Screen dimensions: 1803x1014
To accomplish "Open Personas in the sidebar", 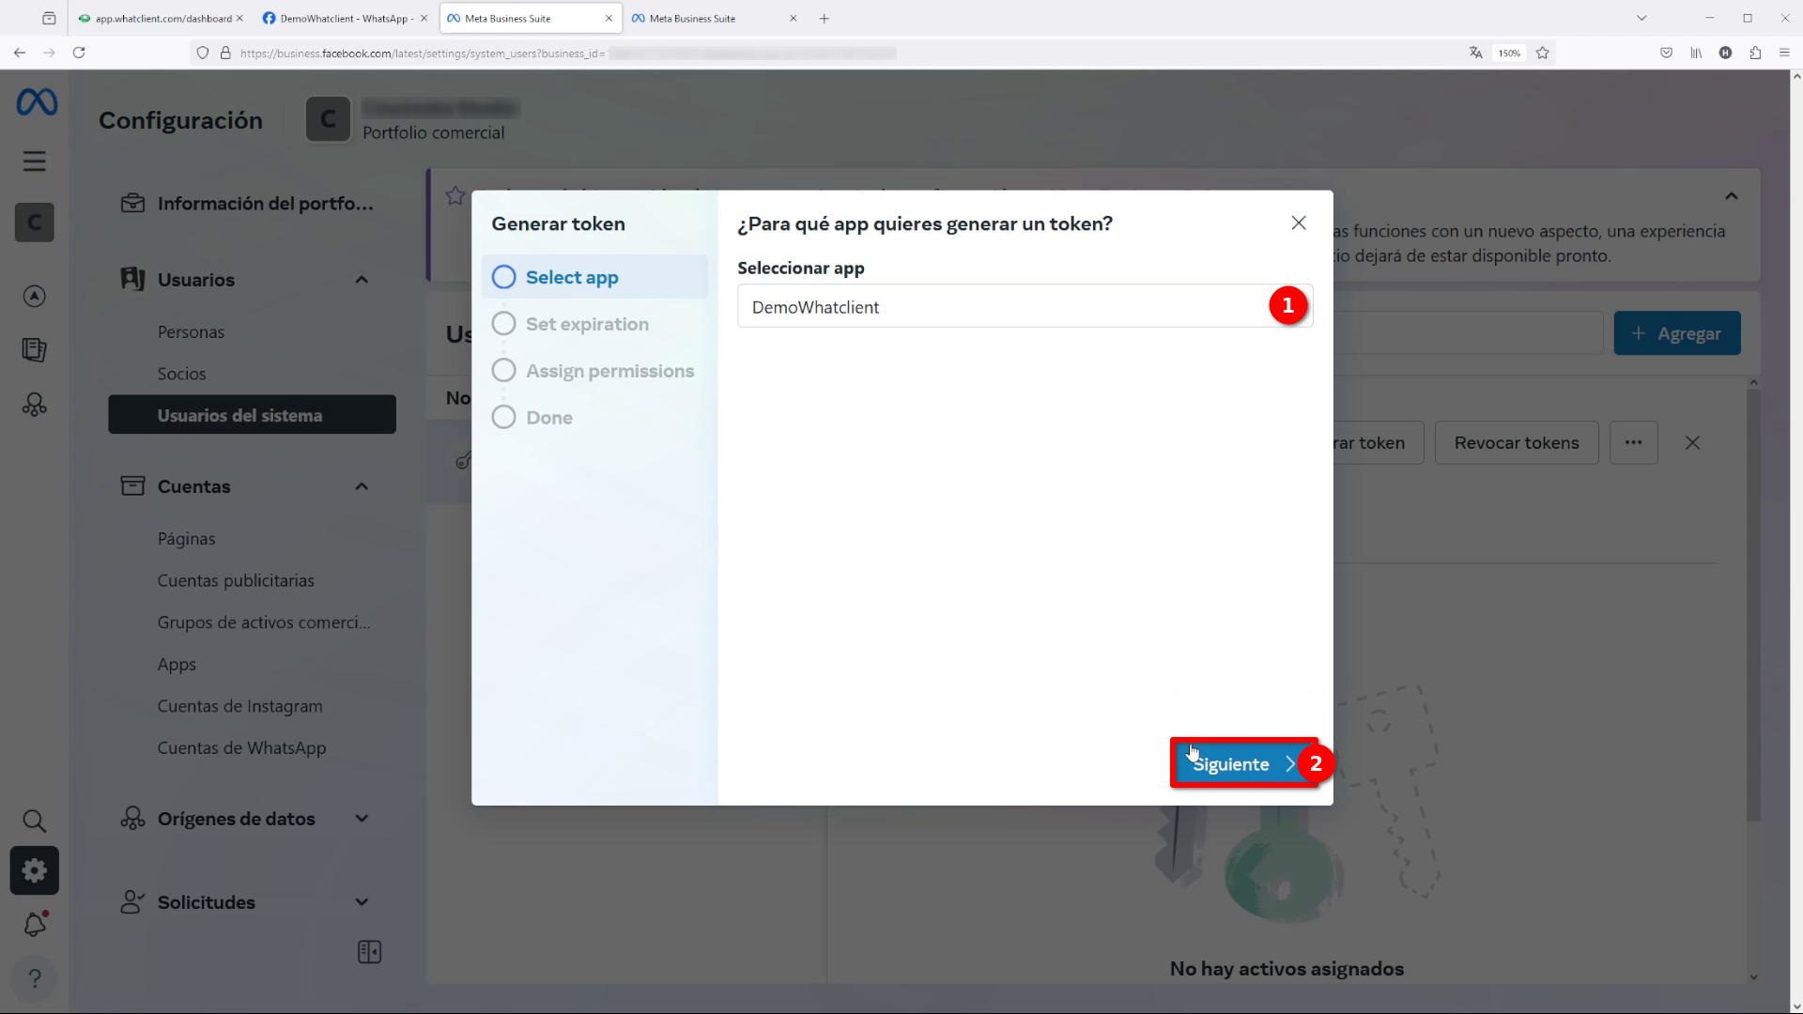I will 191,332.
